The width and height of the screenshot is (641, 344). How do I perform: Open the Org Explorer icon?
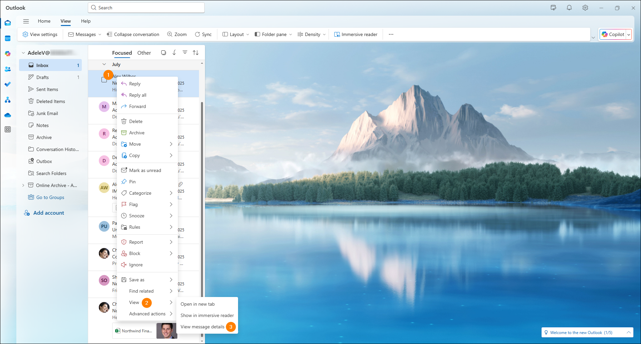click(7, 100)
